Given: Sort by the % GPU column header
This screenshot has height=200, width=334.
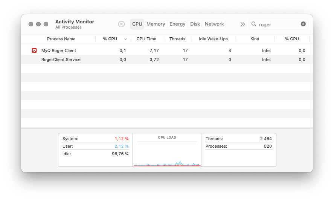Looking at the screenshot, I should point(292,39).
